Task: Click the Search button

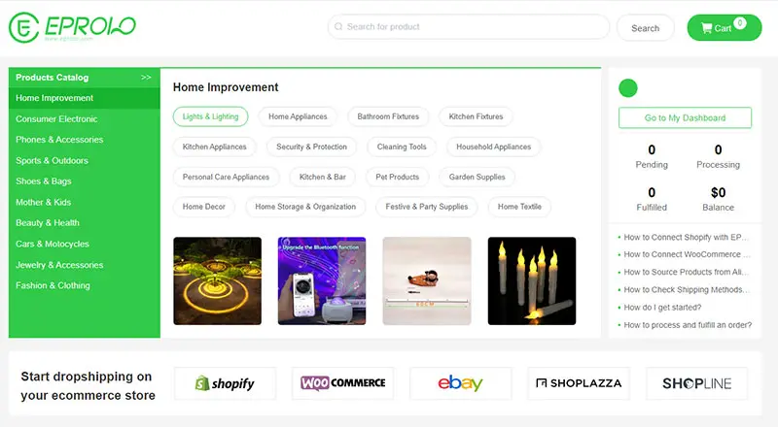Action: pyautogui.click(x=645, y=28)
